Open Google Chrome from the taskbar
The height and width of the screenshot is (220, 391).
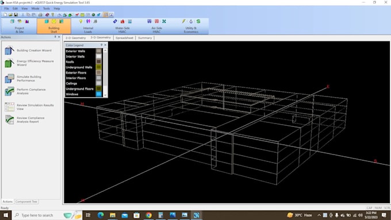(x=148, y=215)
